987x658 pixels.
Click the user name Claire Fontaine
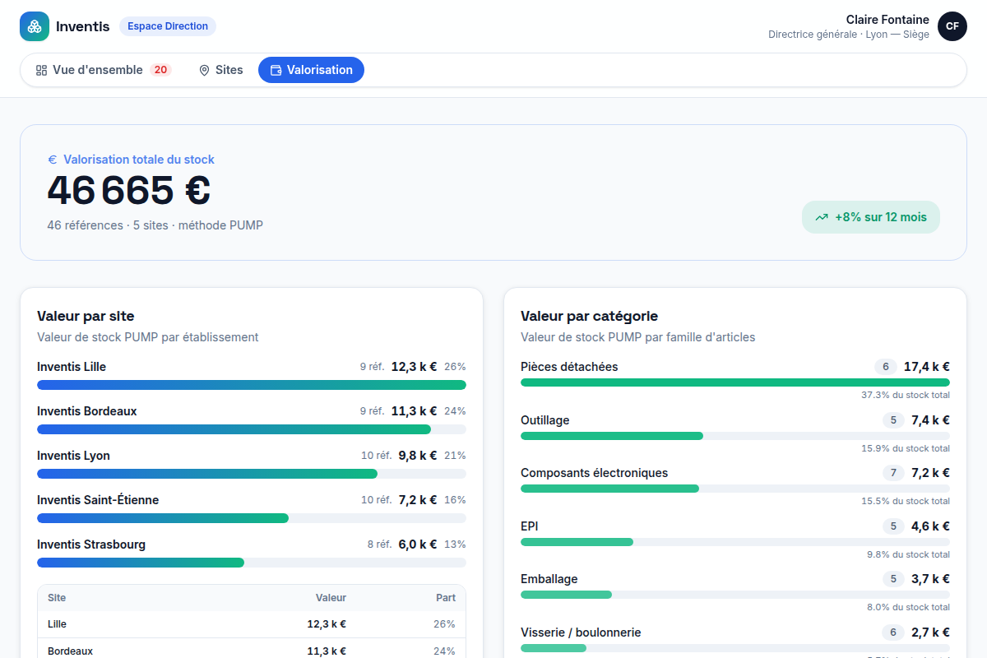[x=887, y=20]
